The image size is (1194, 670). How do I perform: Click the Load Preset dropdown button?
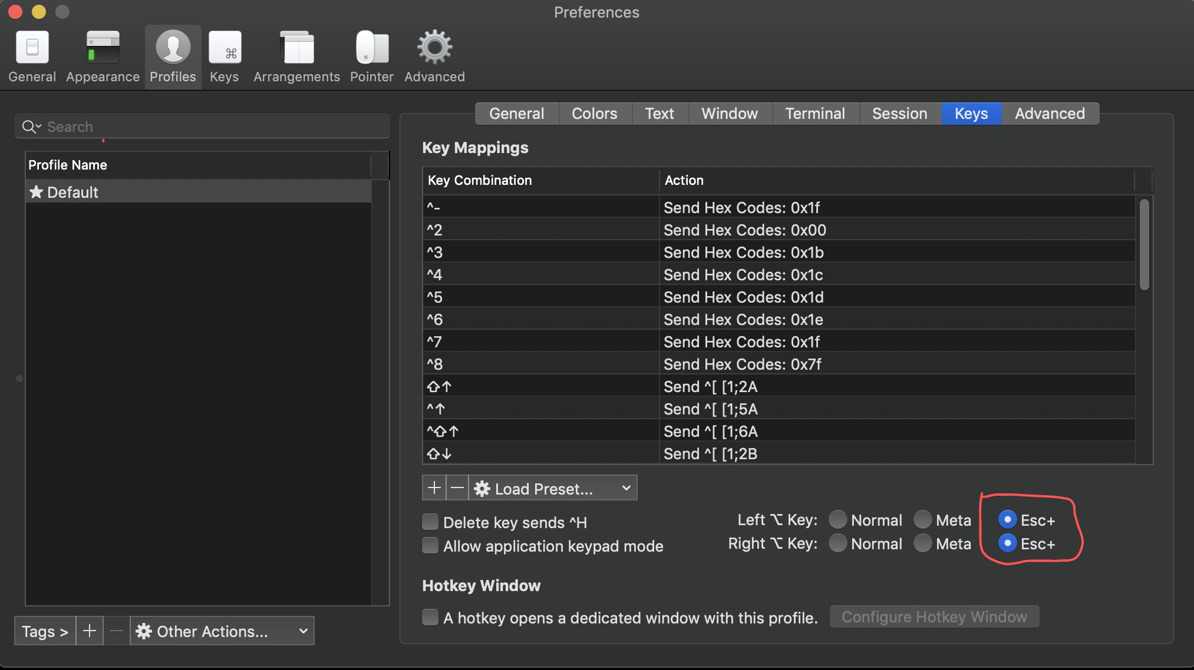coord(553,488)
